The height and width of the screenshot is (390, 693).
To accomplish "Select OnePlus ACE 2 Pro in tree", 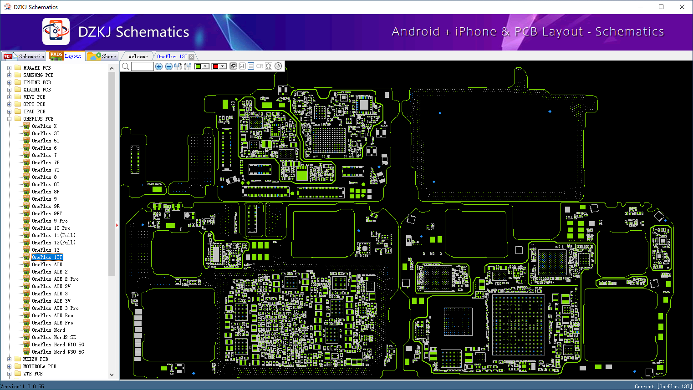I will (x=55, y=279).
